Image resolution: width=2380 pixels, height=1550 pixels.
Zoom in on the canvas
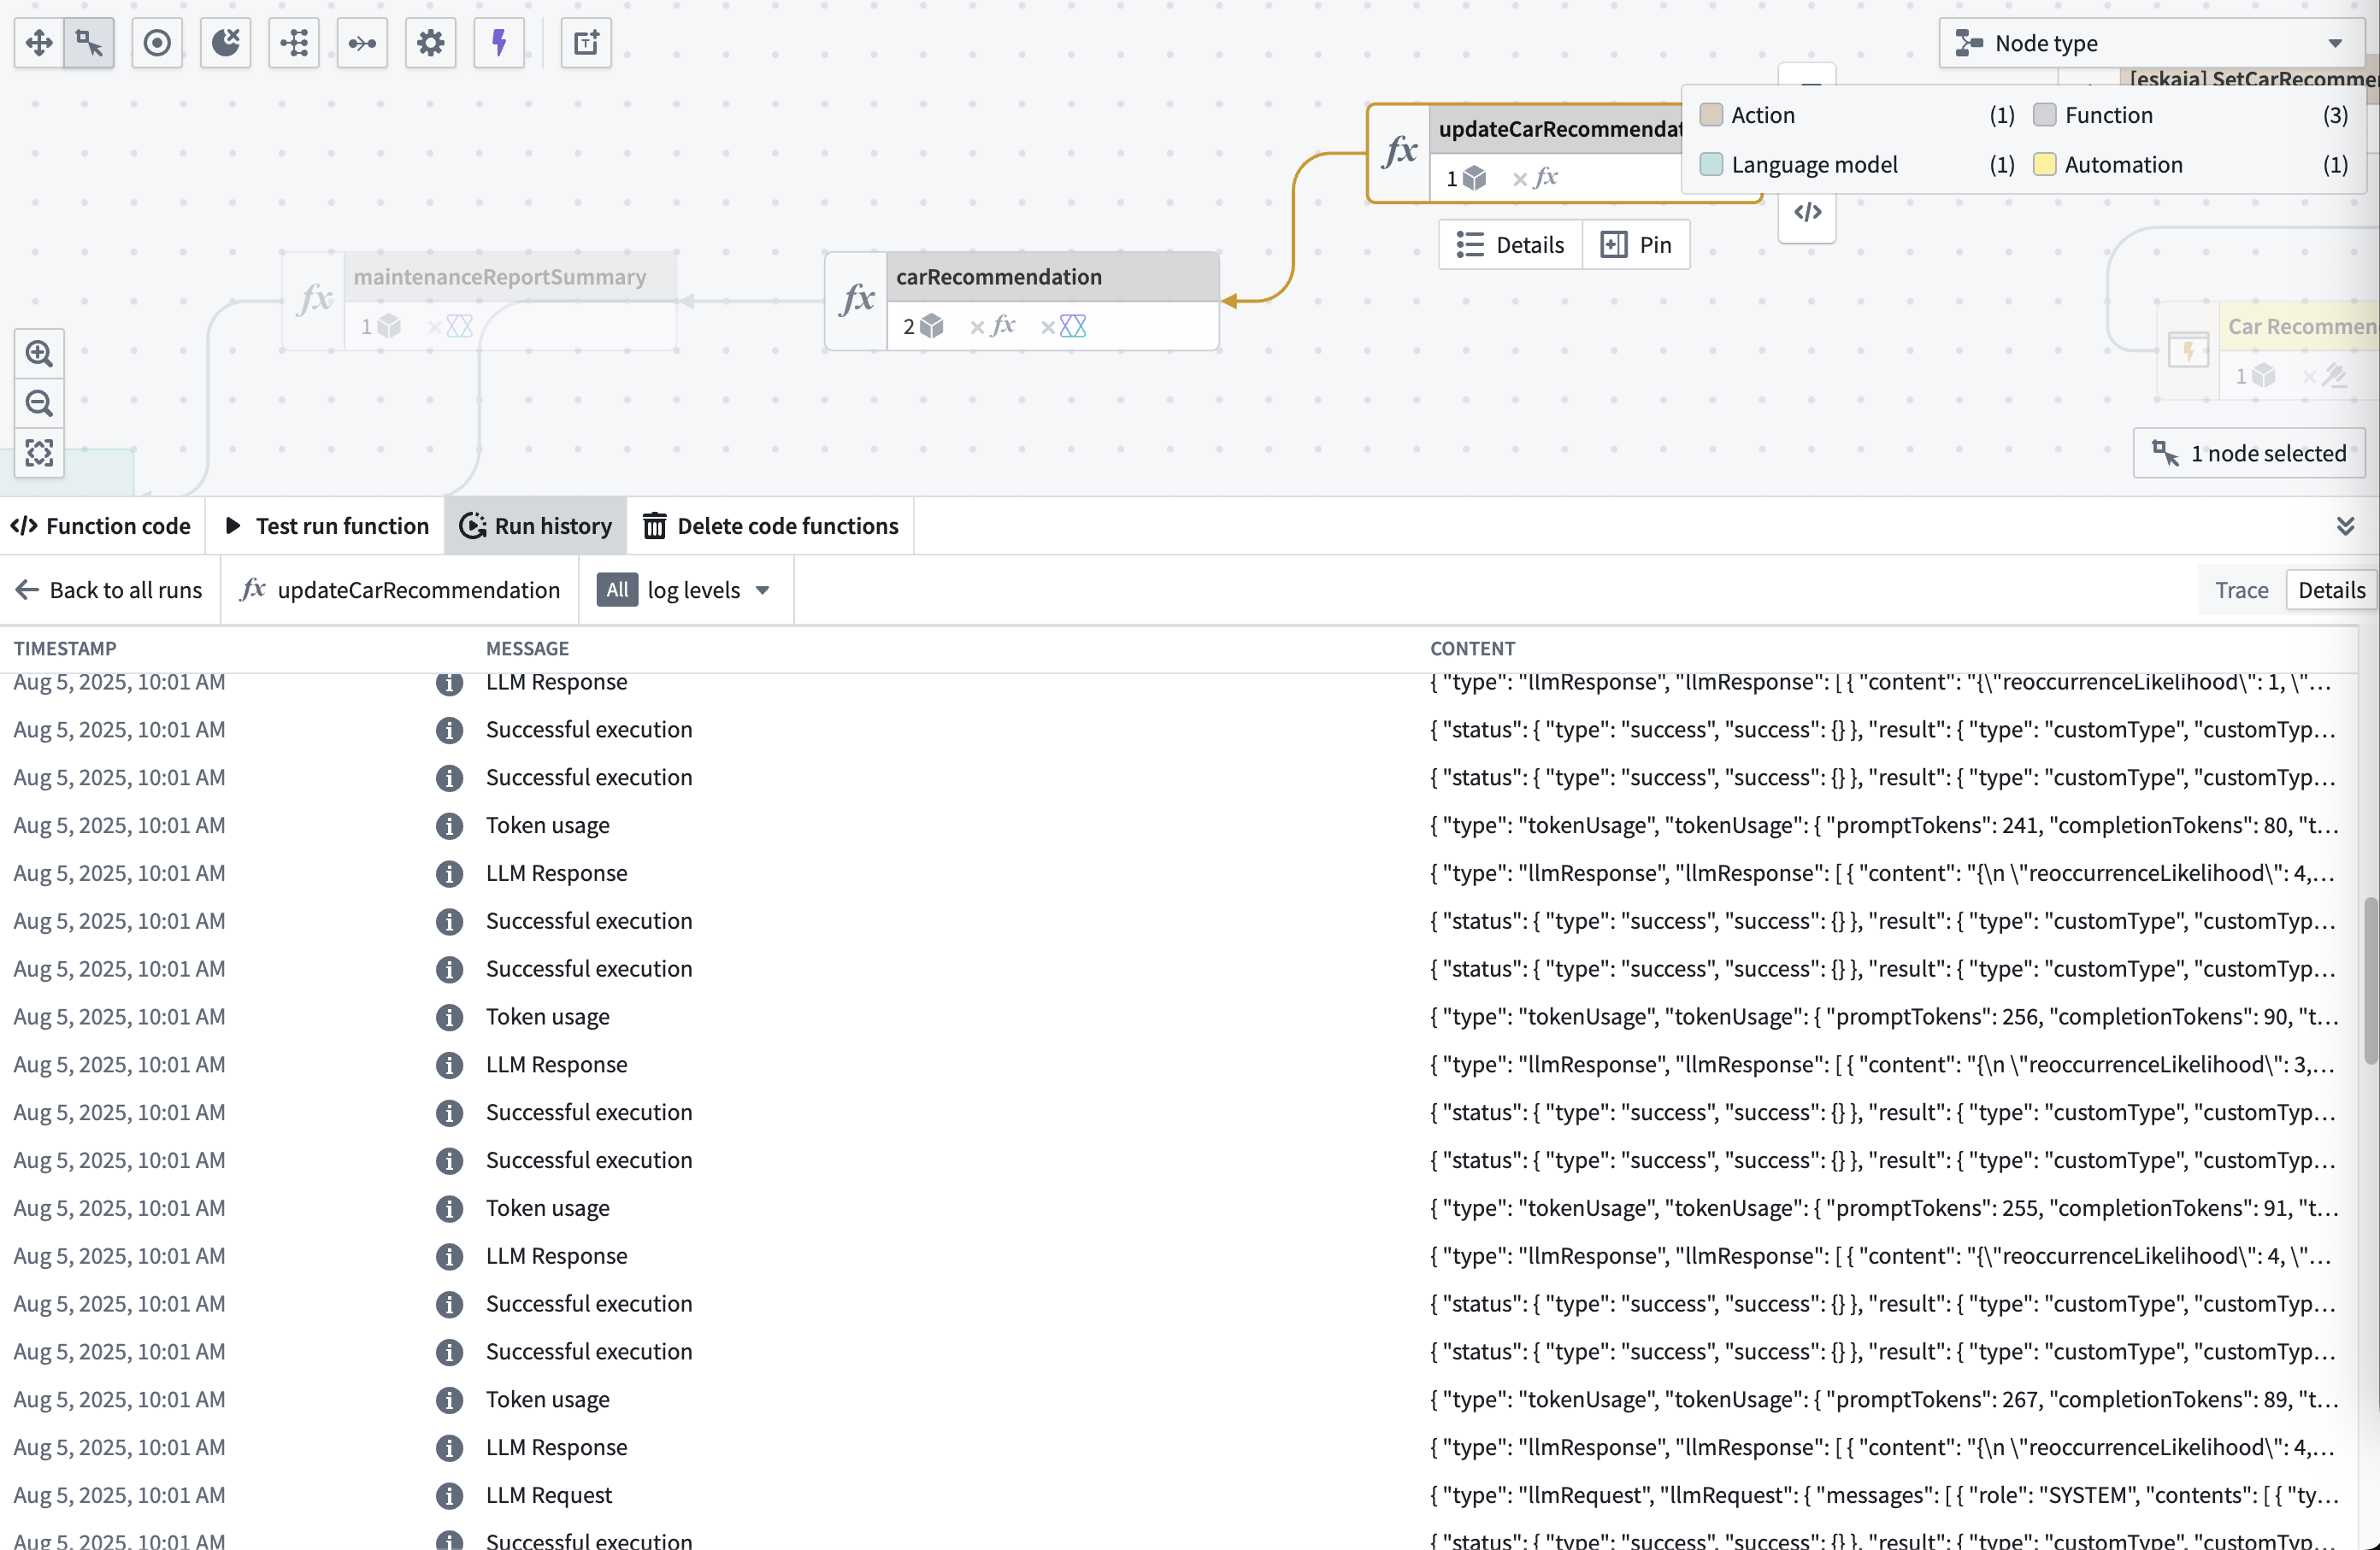coord(39,353)
